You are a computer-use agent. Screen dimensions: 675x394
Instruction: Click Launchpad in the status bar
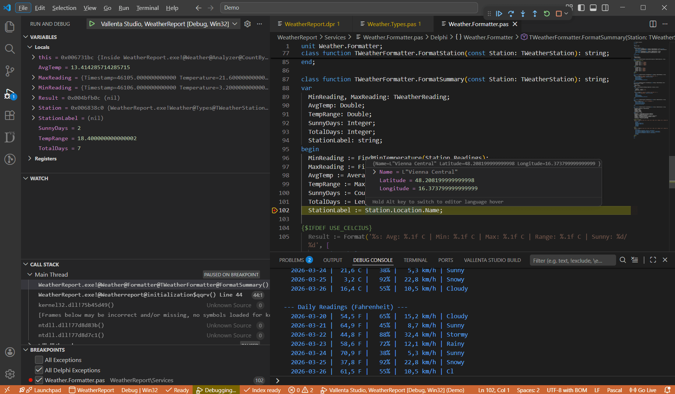pyautogui.click(x=43, y=390)
